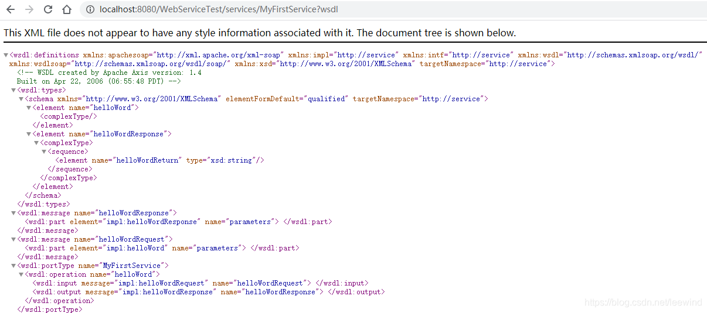Screen dimensions: 707x313
Task: Click the empty '<complexType/>' tag
Action: (x=68, y=116)
